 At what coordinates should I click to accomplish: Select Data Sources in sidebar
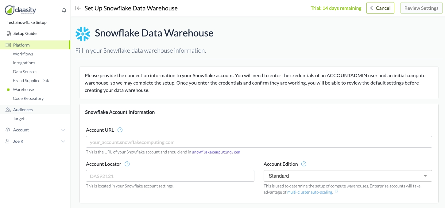[x=25, y=72]
